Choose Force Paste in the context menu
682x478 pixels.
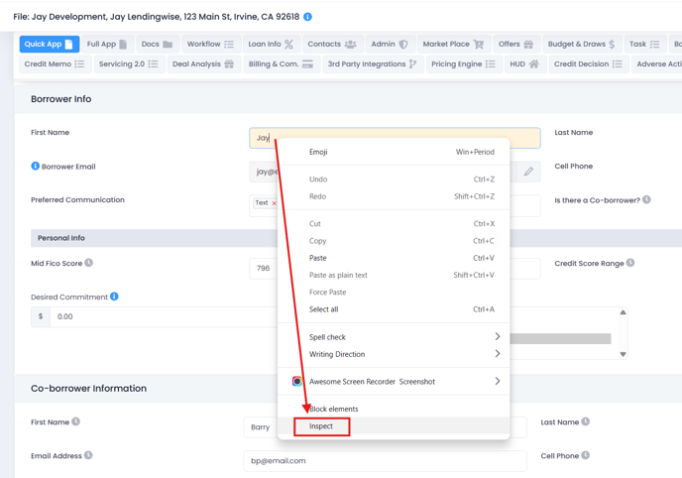click(394, 293)
